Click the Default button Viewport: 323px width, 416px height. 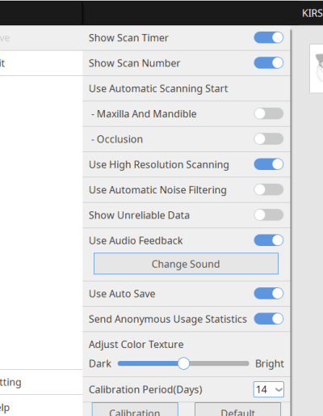(x=237, y=410)
